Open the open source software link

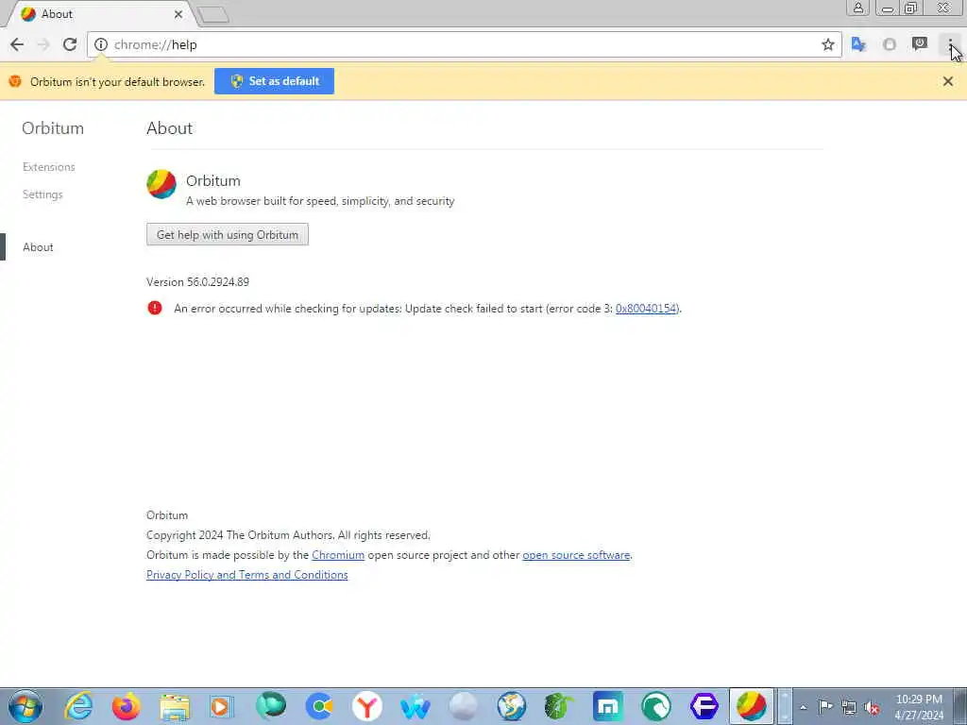[x=576, y=555]
